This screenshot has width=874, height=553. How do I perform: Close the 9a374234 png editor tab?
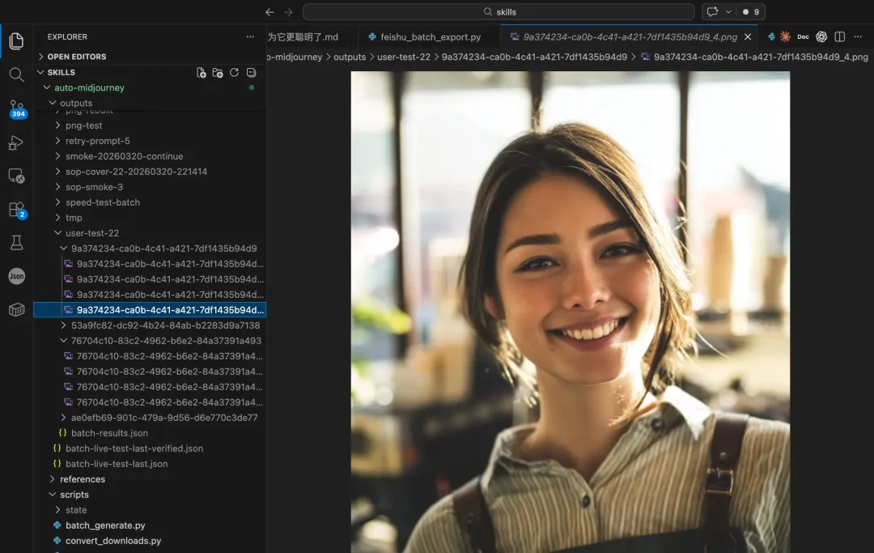(748, 36)
